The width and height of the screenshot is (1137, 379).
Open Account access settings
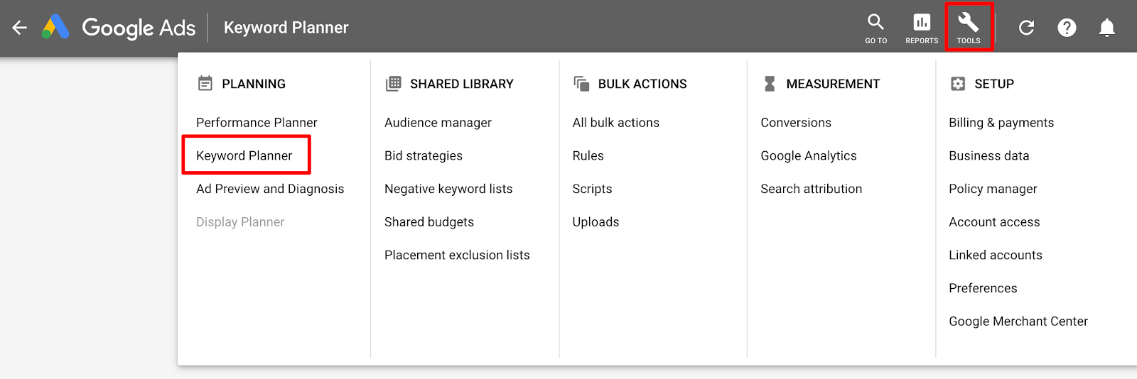click(x=994, y=222)
